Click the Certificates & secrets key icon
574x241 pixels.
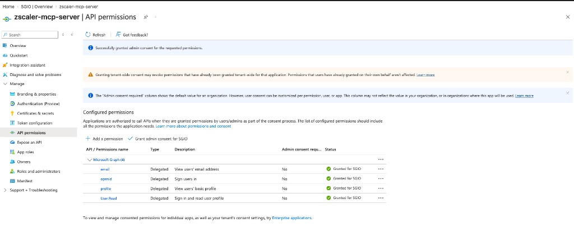[12, 113]
